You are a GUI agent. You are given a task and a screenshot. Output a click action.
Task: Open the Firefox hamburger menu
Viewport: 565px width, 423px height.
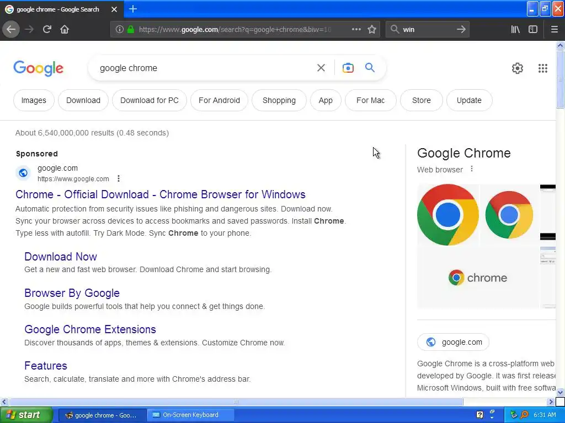(x=554, y=30)
